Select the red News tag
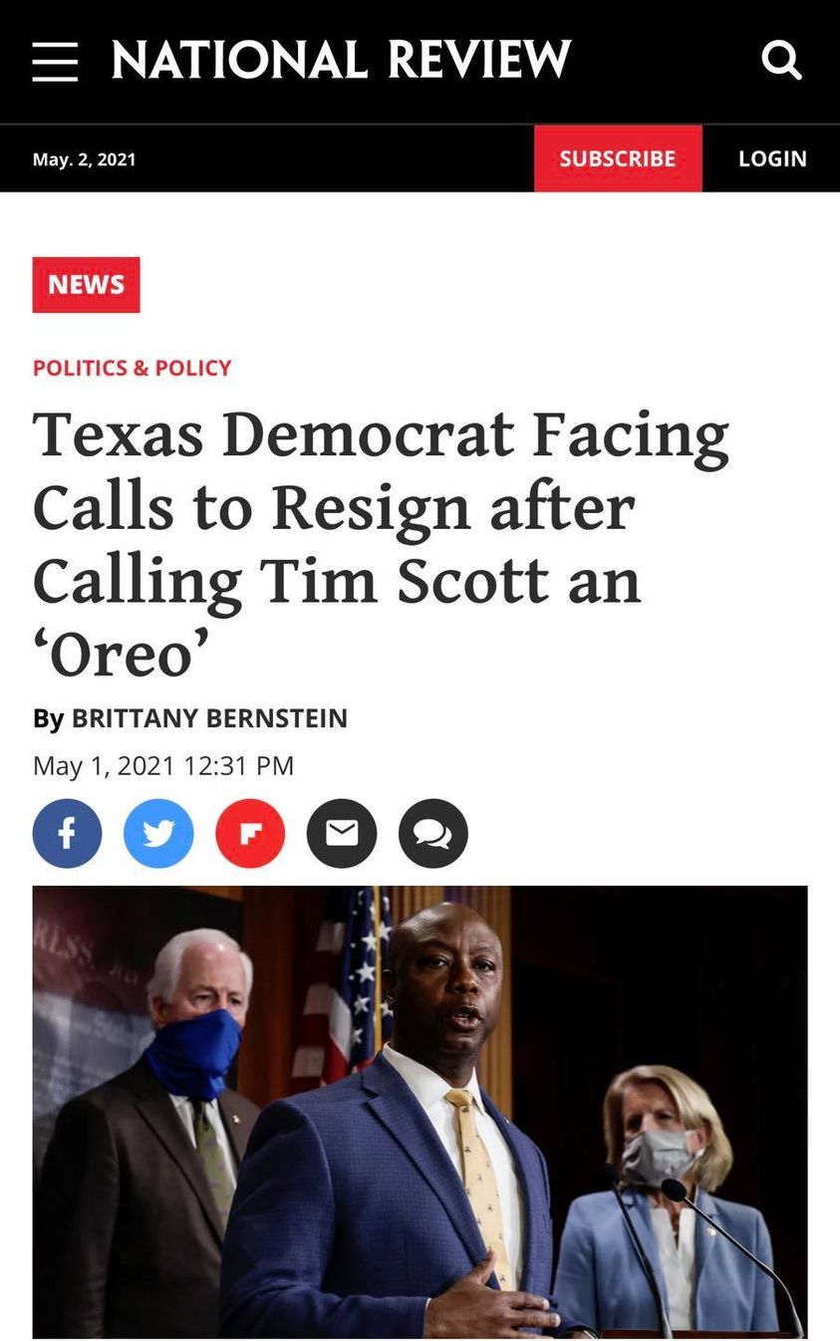Screen dimensions: 840x1341 tap(86, 285)
